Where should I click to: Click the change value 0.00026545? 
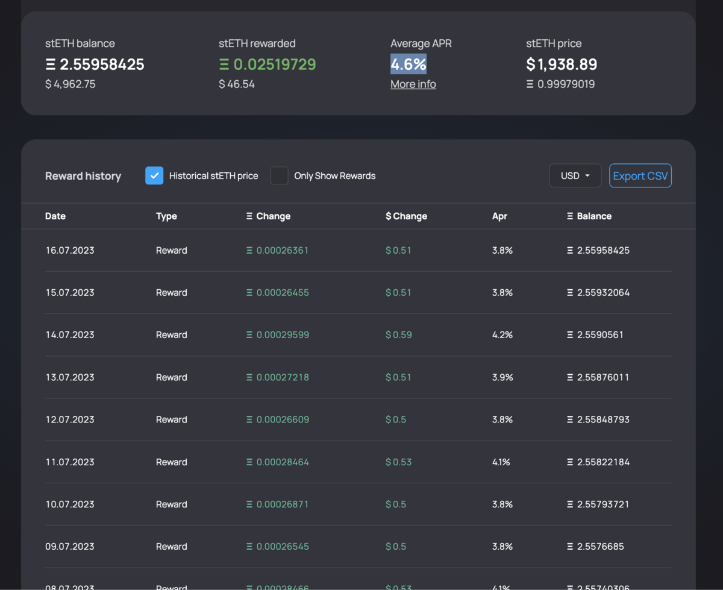(x=277, y=547)
